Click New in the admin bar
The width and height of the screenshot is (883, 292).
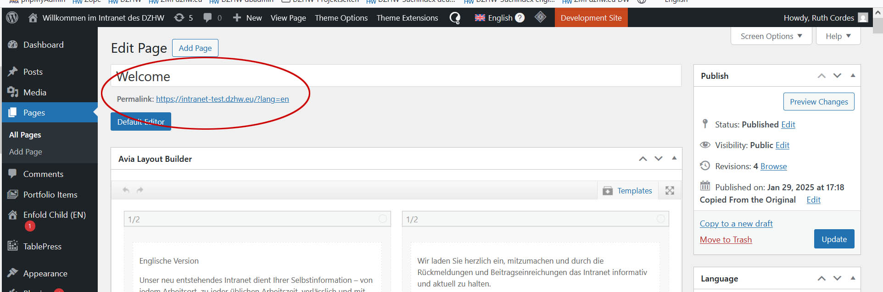point(254,18)
